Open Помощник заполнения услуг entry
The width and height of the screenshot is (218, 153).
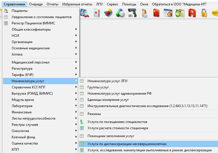(111, 136)
